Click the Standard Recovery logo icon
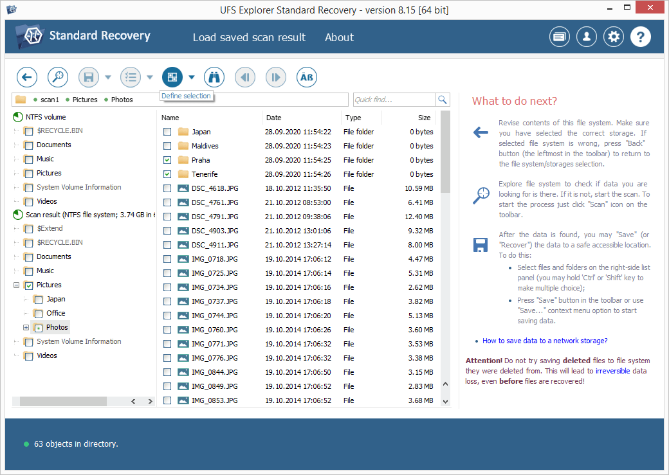 point(30,36)
